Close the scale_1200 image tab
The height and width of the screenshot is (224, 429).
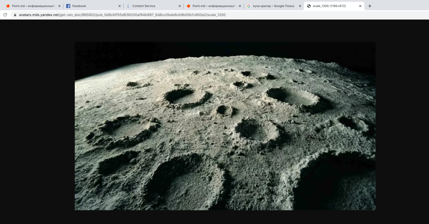360,6
